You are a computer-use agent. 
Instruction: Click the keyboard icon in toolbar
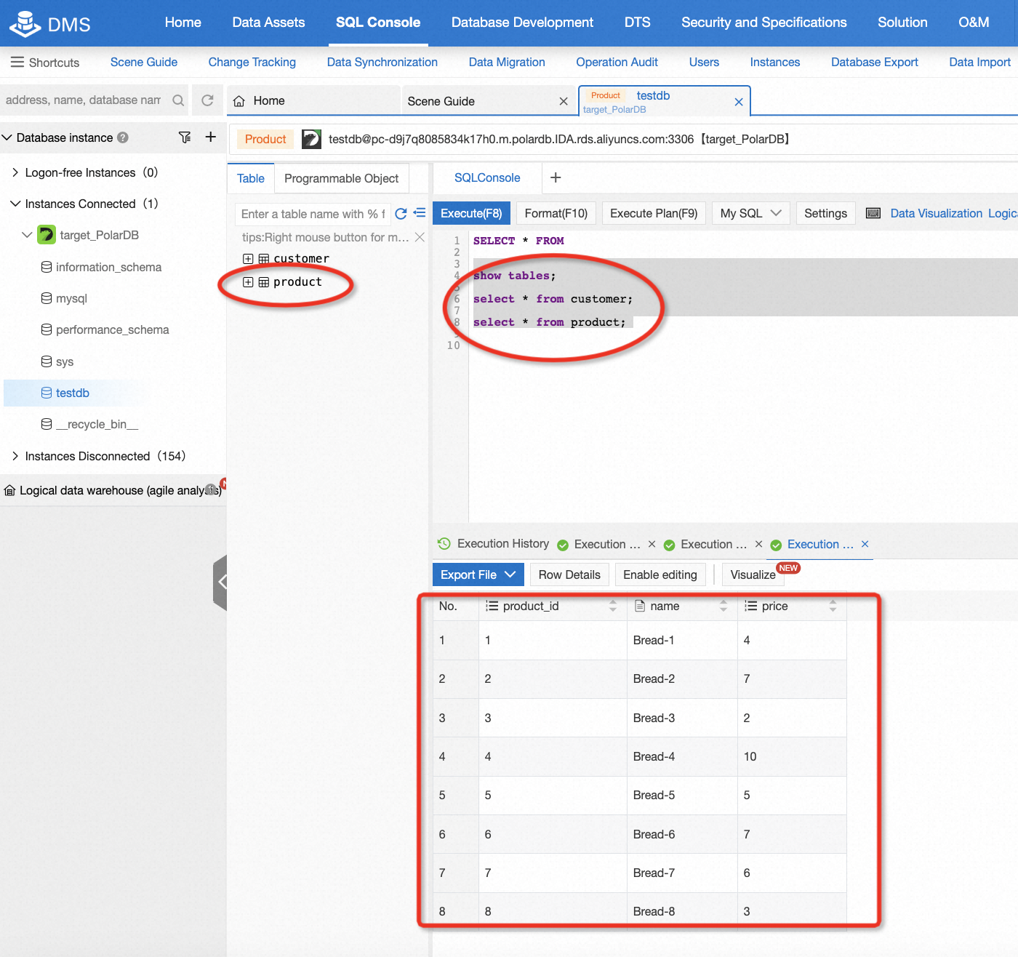click(x=873, y=213)
